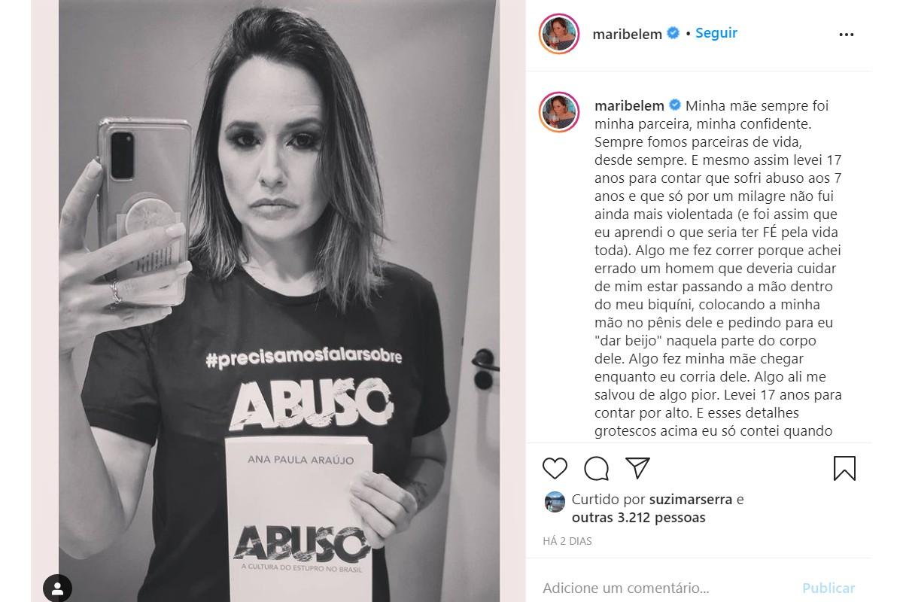Click the tagged people icon on photo
Viewport: 903px width, 602px height.
pyautogui.click(x=57, y=588)
